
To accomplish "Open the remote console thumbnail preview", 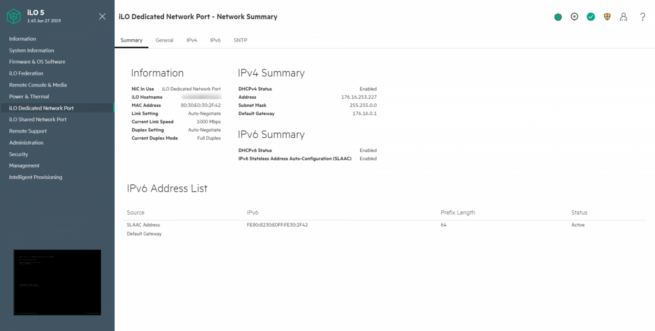I will 57,282.
